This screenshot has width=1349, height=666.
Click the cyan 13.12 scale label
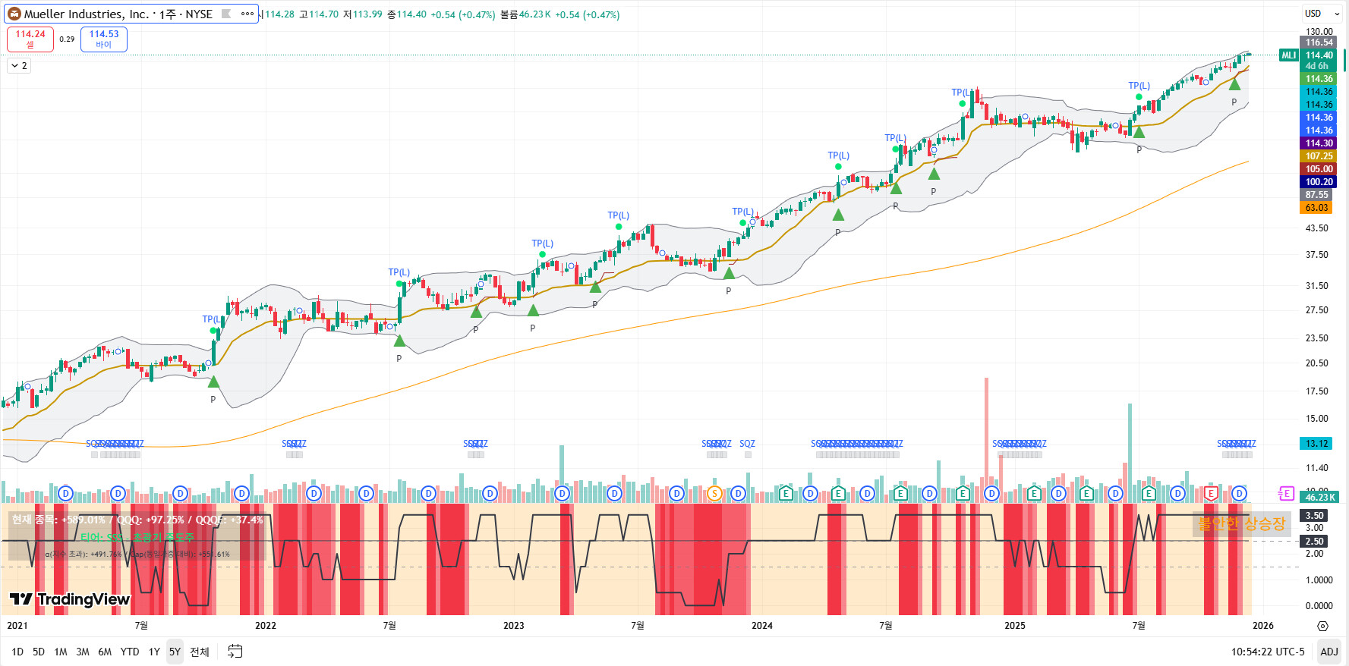tap(1316, 444)
